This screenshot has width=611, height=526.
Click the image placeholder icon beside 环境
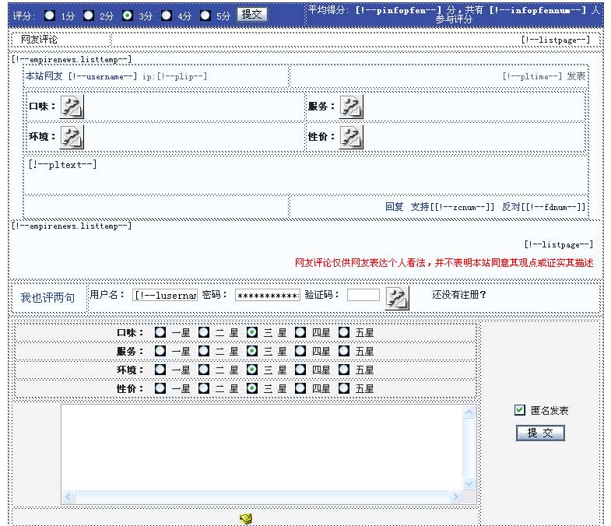[x=72, y=137]
